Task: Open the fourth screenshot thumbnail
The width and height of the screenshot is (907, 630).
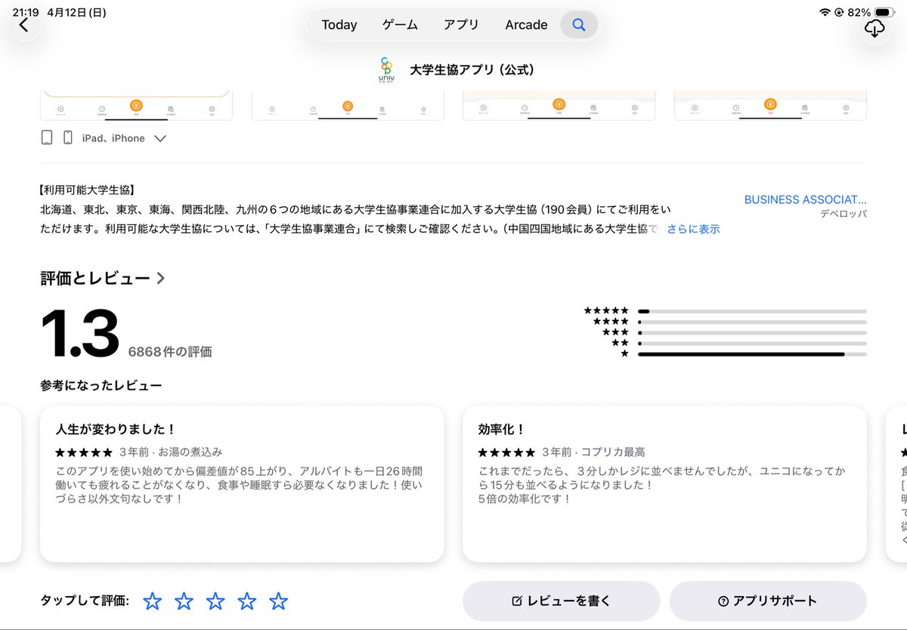Action: 770,106
